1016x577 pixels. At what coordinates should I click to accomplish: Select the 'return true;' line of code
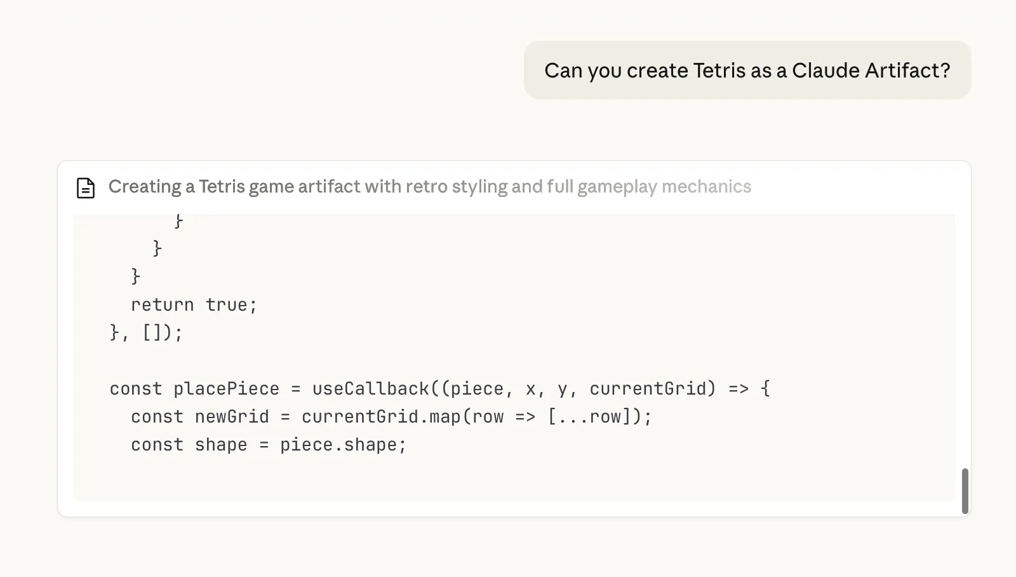click(x=193, y=304)
